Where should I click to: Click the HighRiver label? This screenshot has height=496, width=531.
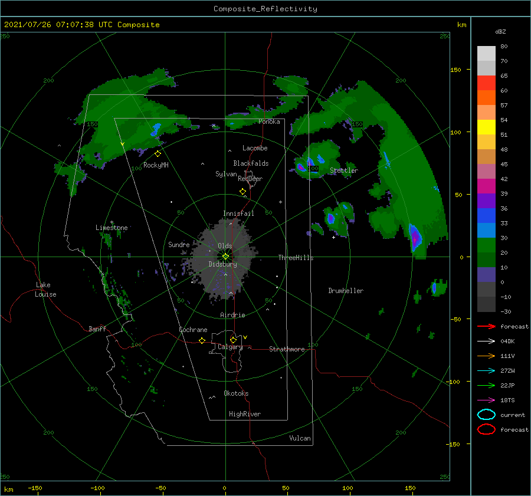point(244,414)
